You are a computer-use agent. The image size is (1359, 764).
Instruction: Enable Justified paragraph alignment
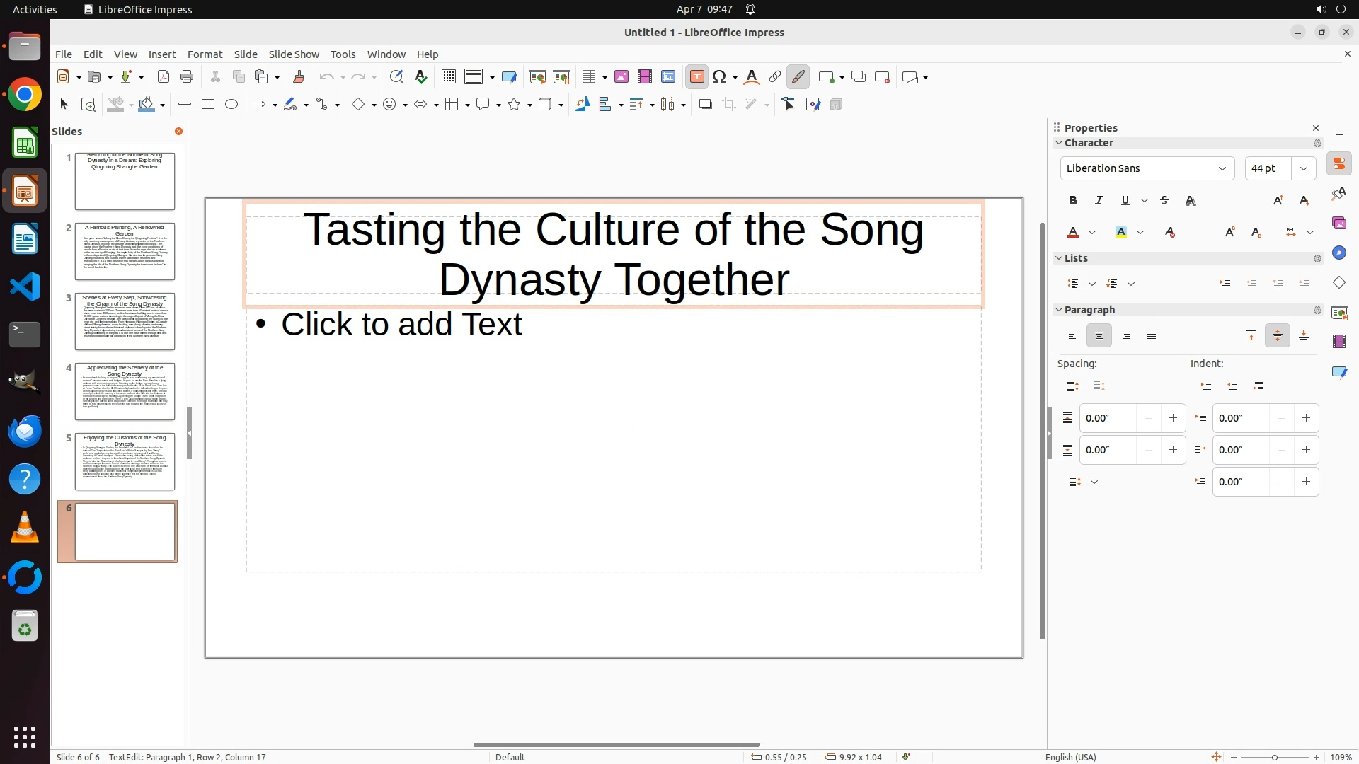(1152, 336)
